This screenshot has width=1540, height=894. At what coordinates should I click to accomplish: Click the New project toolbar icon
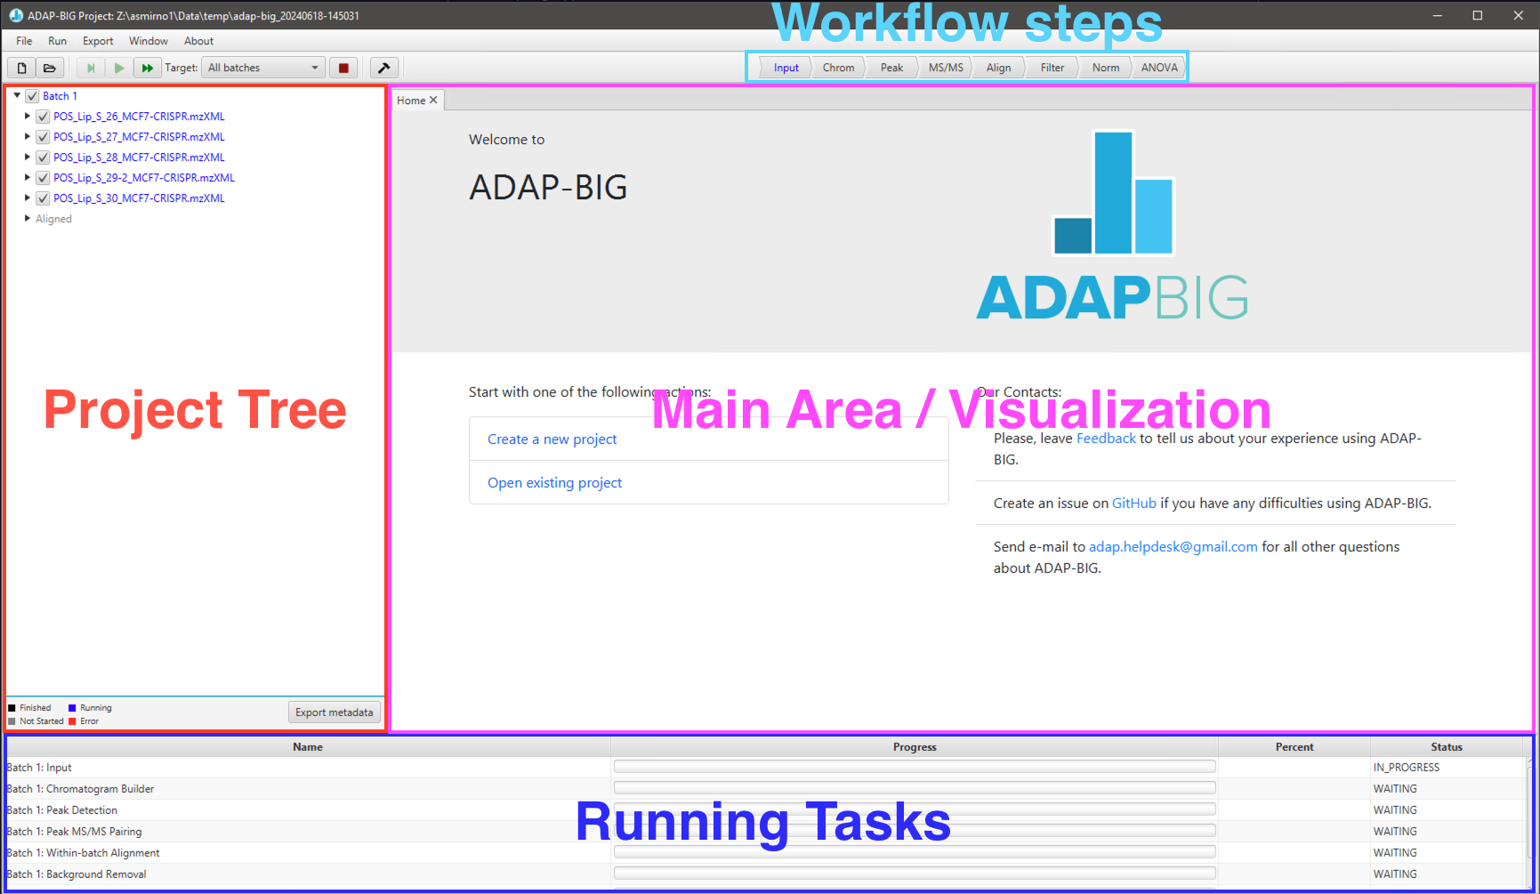tap(22, 68)
